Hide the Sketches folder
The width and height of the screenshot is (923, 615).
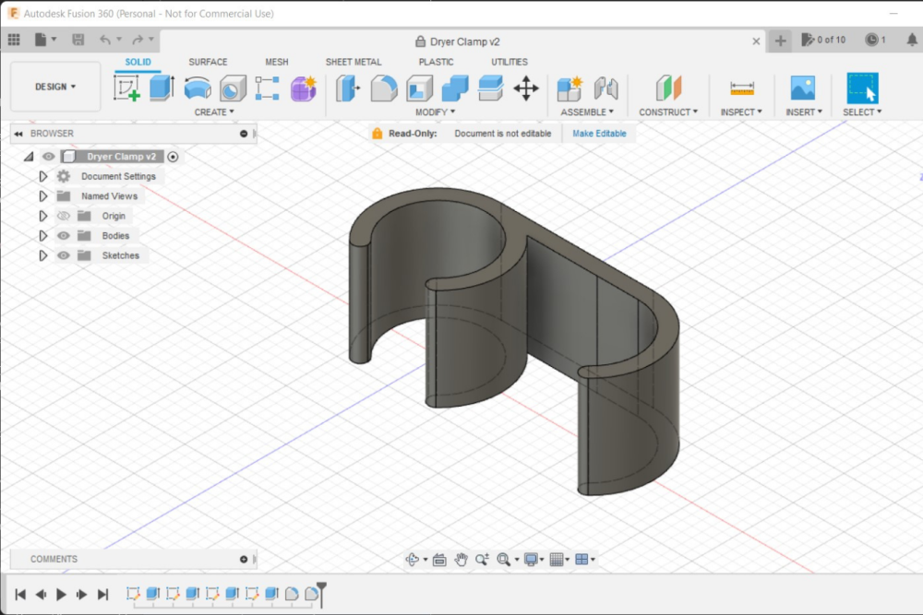click(63, 255)
